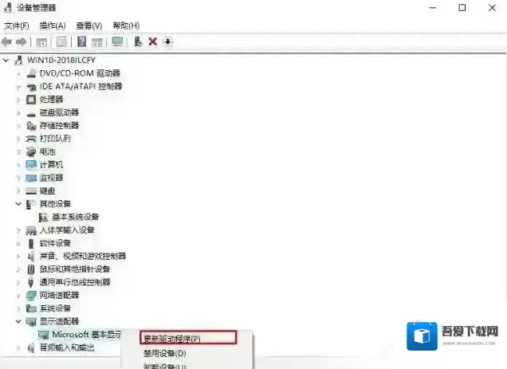The image size is (507, 369).
Task: Open the 文件(F) menu
Action: (17, 26)
